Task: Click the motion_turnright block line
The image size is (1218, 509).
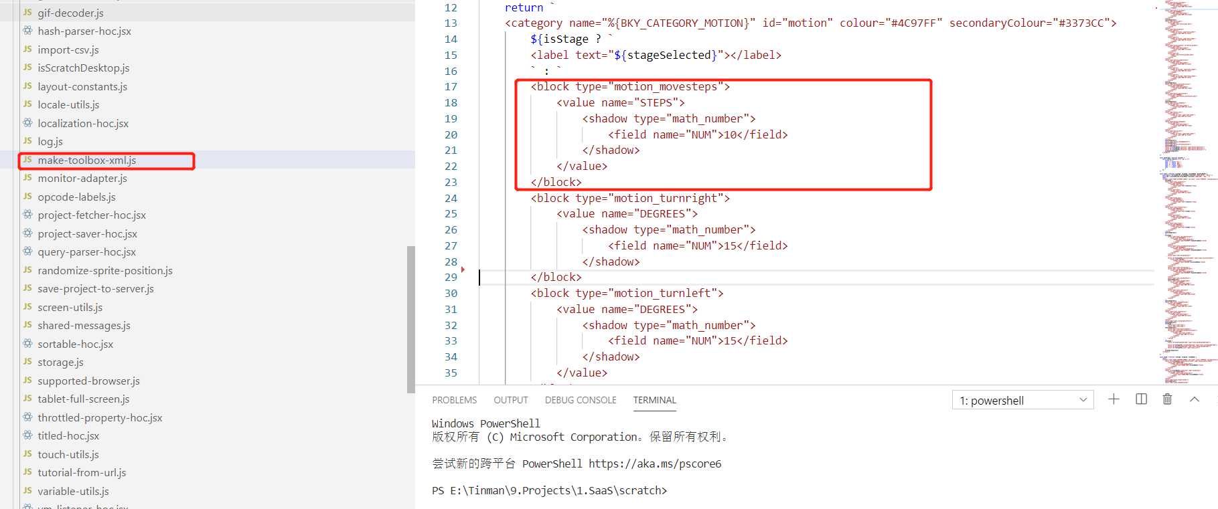Action: coord(630,198)
